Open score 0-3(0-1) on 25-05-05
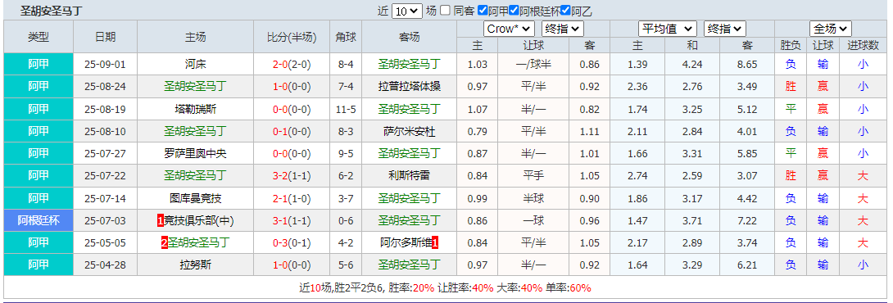The height and width of the screenshot is (303, 893). pos(292,243)
